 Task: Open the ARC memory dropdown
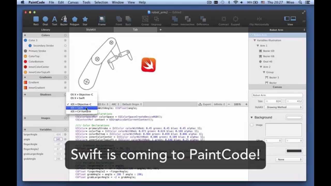pyautogui.click(x=115, y=104)
